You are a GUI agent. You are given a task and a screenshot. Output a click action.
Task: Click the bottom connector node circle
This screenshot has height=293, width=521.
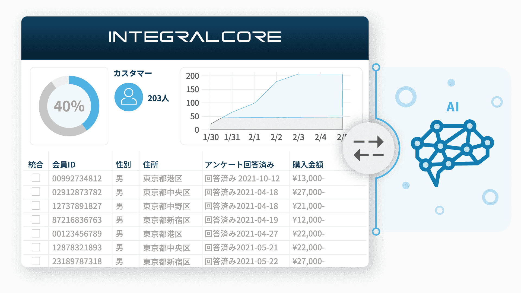(376, 231)
